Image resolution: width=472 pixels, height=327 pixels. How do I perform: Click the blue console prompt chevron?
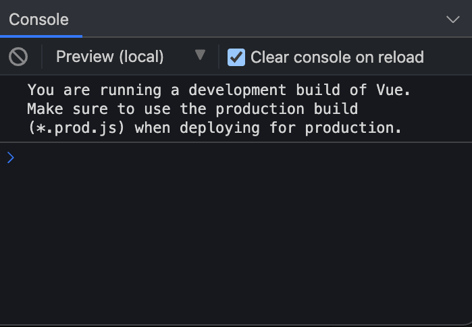(10, 158)
